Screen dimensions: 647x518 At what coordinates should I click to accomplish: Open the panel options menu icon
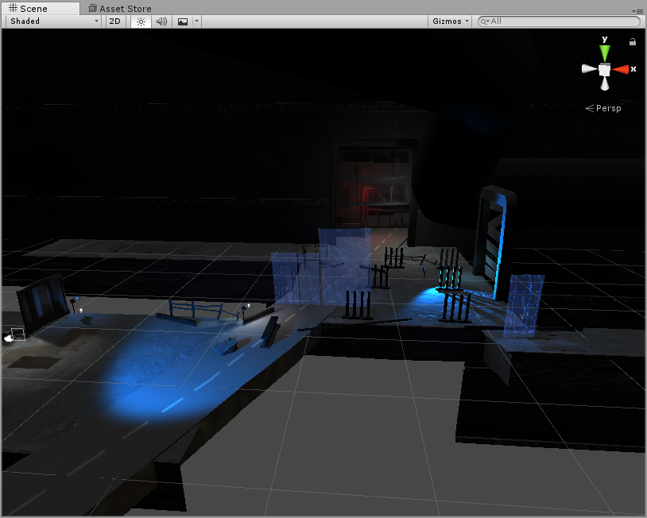[639, 10]
